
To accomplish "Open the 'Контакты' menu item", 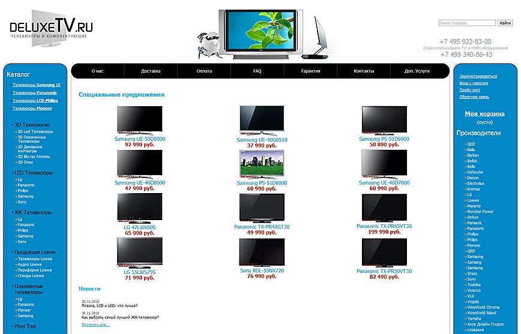I will pos(364,71).
